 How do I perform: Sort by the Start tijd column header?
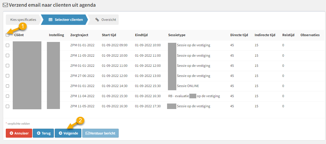coord(109,35)
